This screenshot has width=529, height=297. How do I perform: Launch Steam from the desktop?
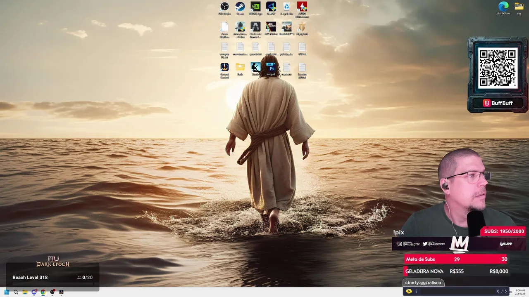(x=240, y=8)
